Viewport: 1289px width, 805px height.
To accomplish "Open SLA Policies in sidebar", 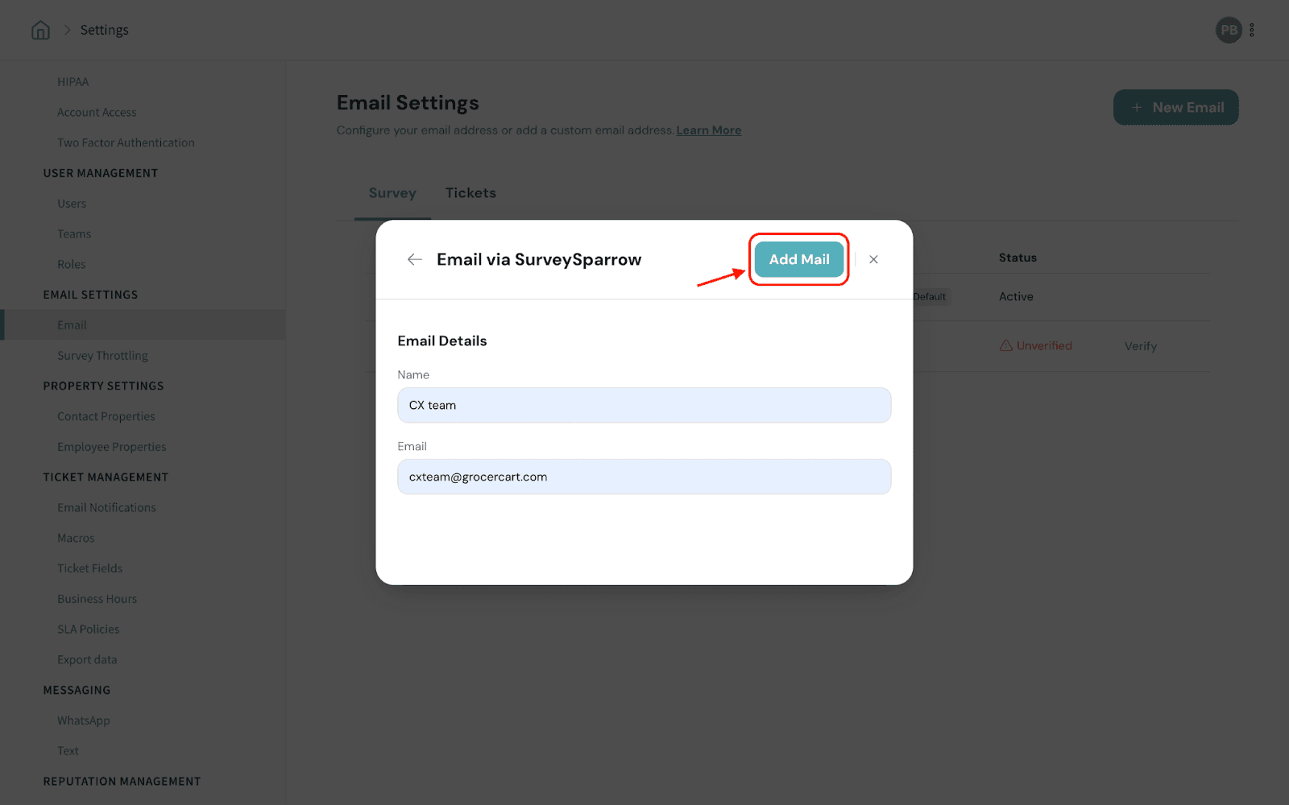I will [88, 630].
